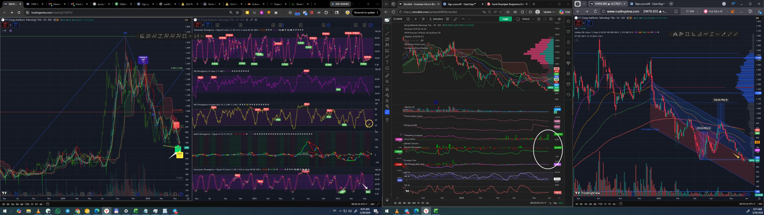Open the alarm clock alerts icon
The height and width of the screenshot is (215, 764).
point(568,31)
